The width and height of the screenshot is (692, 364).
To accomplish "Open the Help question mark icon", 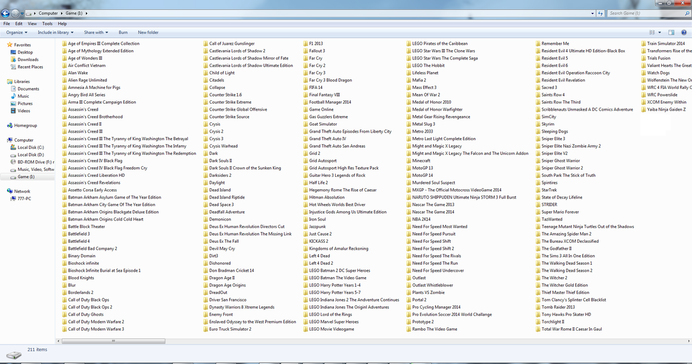I will (x=683, y=32).
